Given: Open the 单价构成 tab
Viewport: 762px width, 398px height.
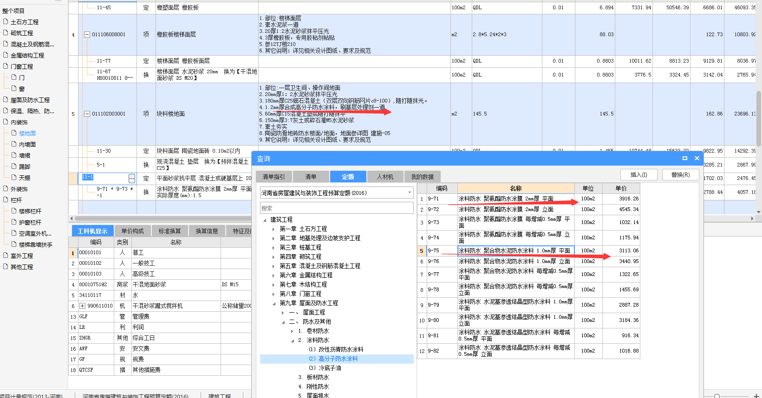Looking at the screenshot, I should 132,231.
